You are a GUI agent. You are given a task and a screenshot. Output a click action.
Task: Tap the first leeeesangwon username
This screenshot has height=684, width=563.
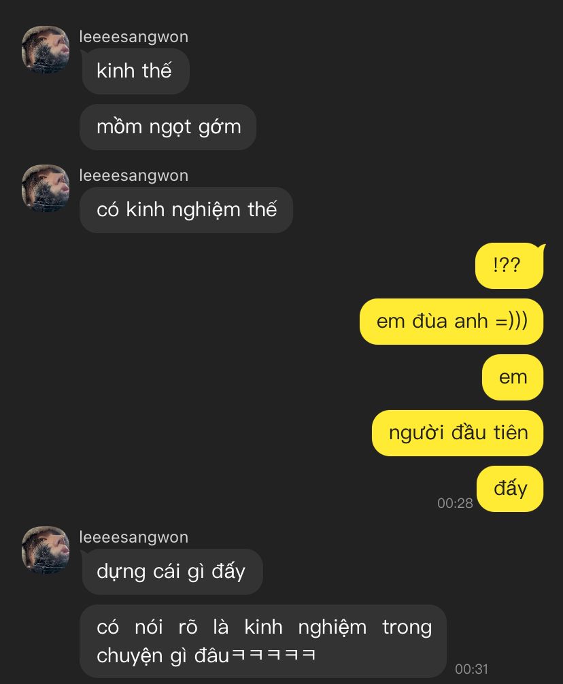[134, 37]
